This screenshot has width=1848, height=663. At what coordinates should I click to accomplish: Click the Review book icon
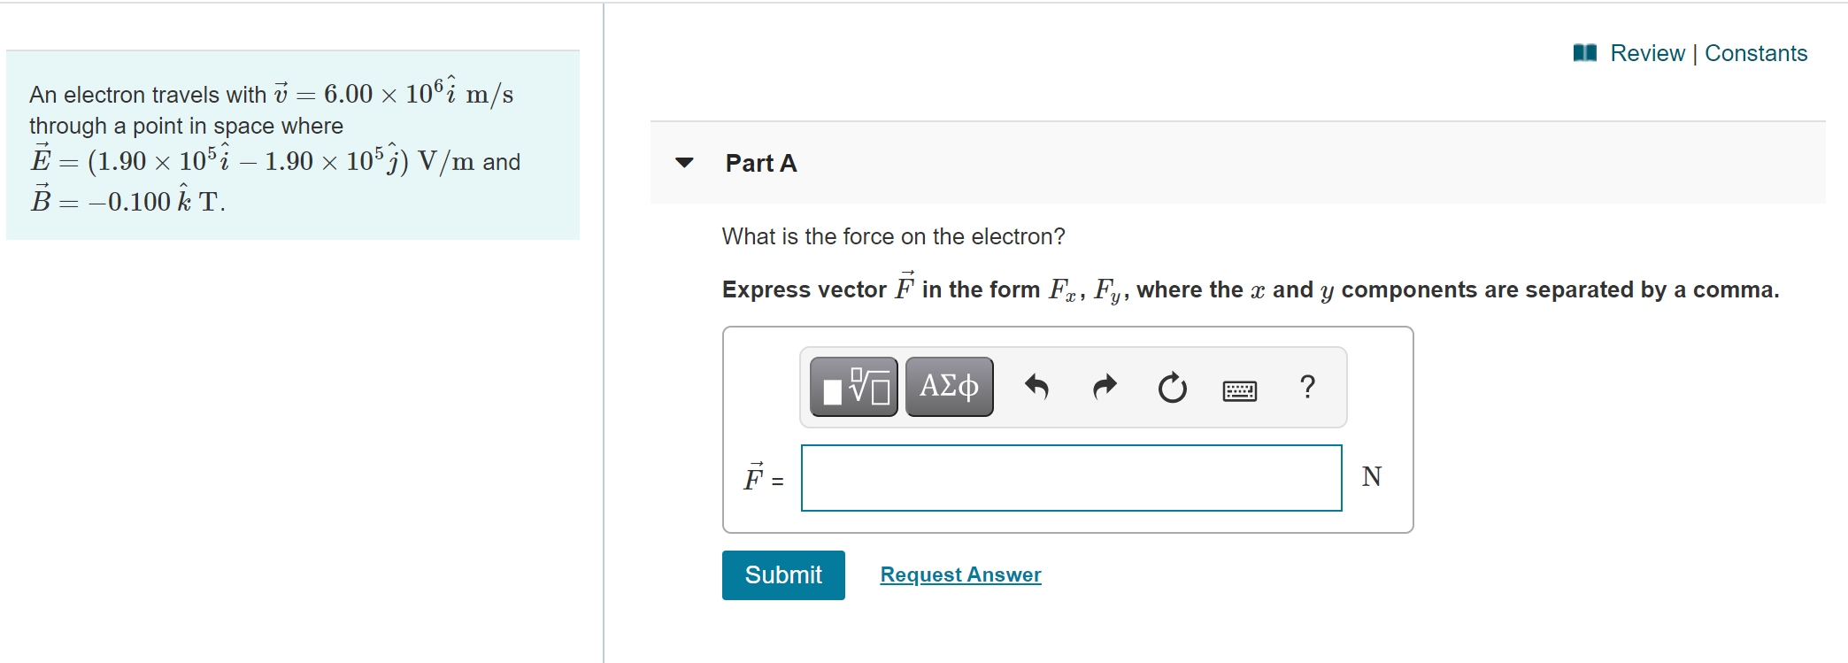[x=1584, y=53]
